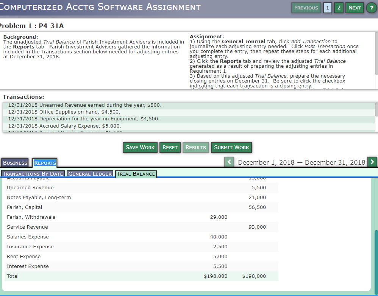Select page 1 navigation square

click(x=327, y=8)
